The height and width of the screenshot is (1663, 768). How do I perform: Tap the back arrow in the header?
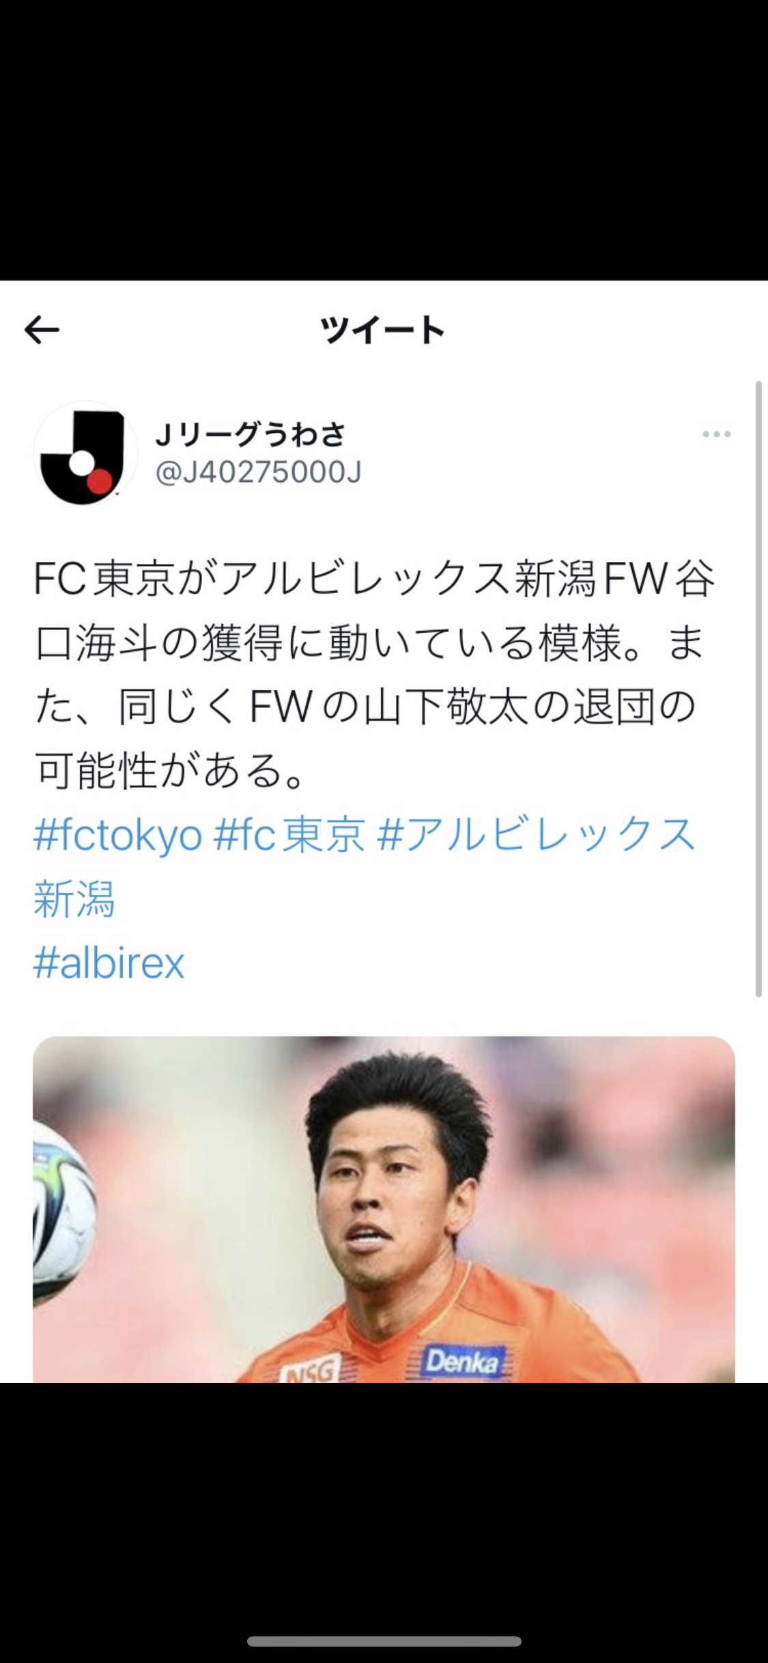coord(42,330)
